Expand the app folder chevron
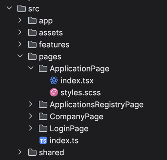This screenshot has width=167, height=160. (20, 20)
